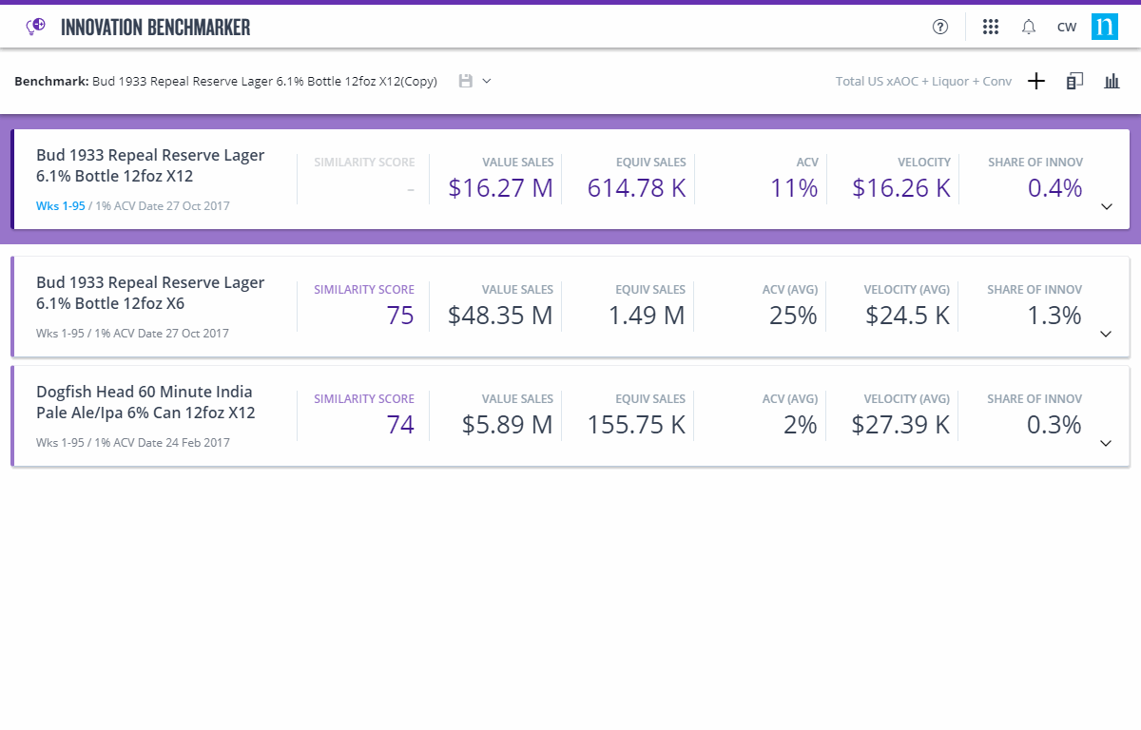Save benchmark using the floppy disk icon
The width and height of the screenshot is (1141, 730).
[465, 81]
